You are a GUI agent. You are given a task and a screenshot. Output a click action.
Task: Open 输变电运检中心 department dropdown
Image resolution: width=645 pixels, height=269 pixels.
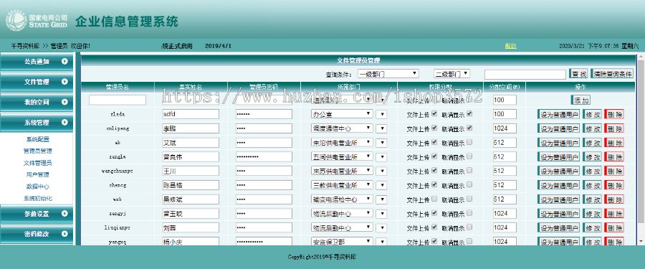click(x=343, y=199)
